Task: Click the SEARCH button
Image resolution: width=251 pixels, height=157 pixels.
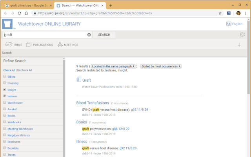Action: point(104,35)
